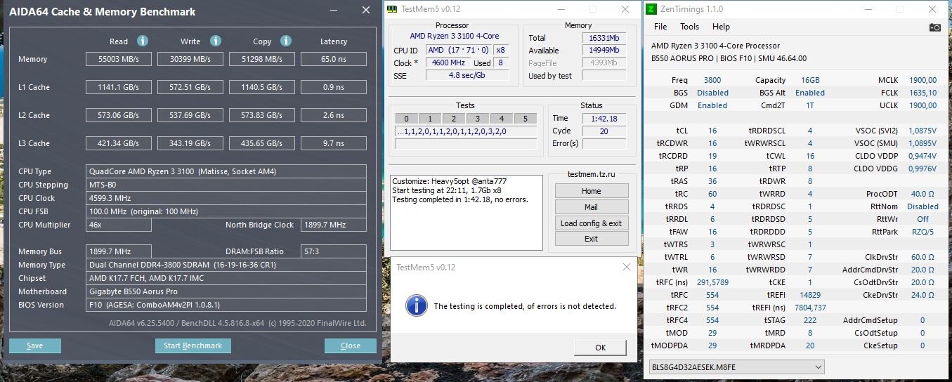Click the TestMem5 title bar memory icon
Screen dimensions: 952x382
[x=391, y=8]
